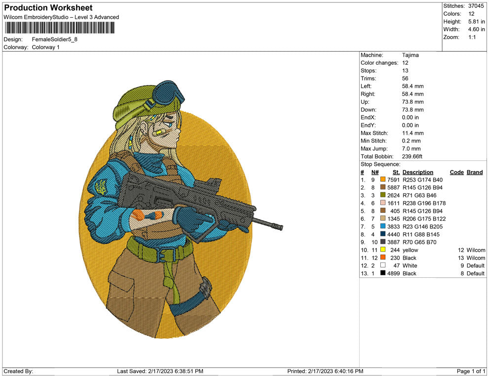Click the yellow description in row 10
The height and width of the screenshot is (376, 489).
pyautogui.click(x=410, y=250)
